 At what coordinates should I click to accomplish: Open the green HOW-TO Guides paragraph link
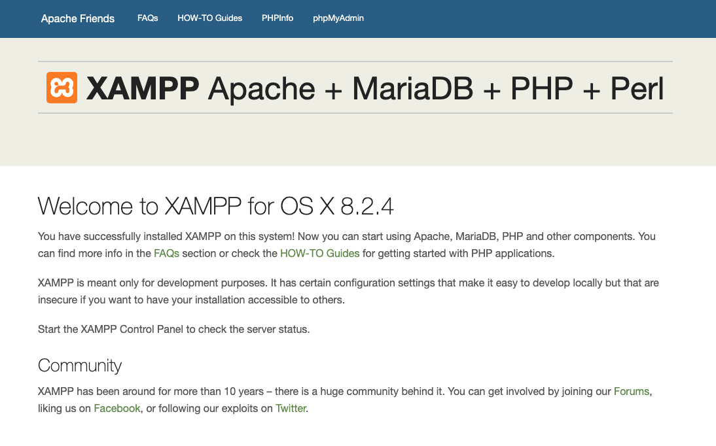[319, 253]
